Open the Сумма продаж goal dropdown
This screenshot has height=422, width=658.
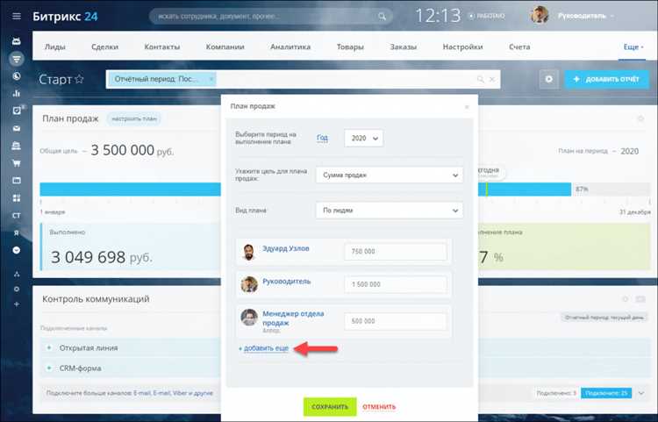click(389, 175)
